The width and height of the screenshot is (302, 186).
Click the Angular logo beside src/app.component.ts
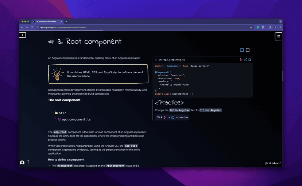(156, 60)
